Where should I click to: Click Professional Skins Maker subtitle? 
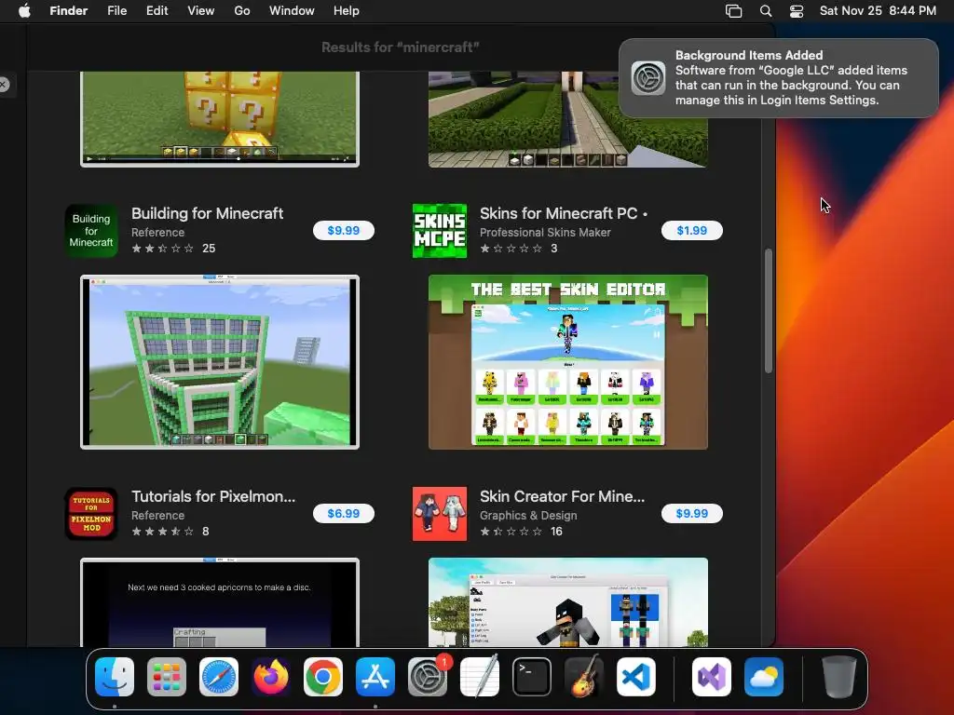(x=545, y=232)
